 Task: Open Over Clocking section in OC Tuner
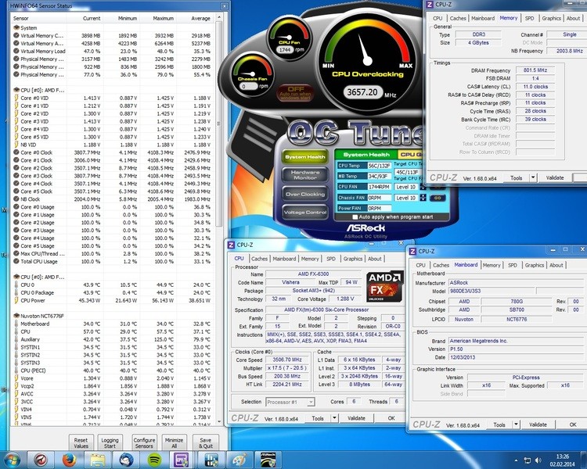[305, 194]
